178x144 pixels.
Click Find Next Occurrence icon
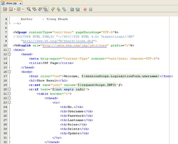coord(40,9)
